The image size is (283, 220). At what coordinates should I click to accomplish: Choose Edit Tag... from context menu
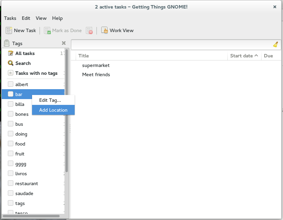(x=54, y=100)
